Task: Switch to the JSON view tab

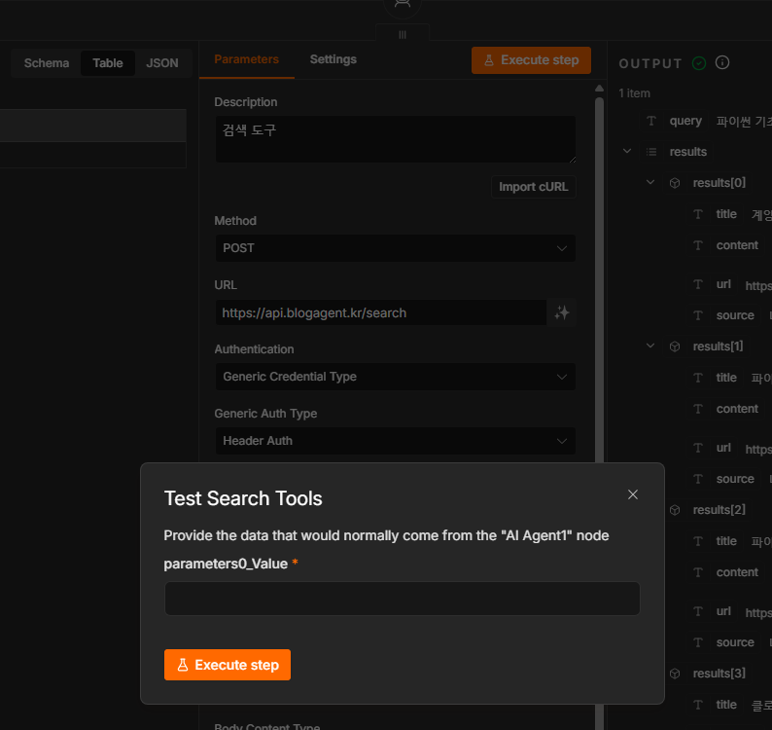Action: 162,63
